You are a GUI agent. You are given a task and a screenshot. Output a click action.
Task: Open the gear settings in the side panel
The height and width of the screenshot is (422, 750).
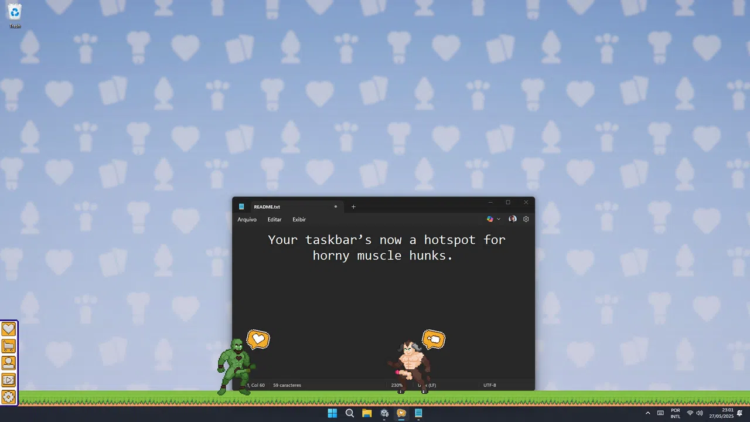[x=8, y=397]
